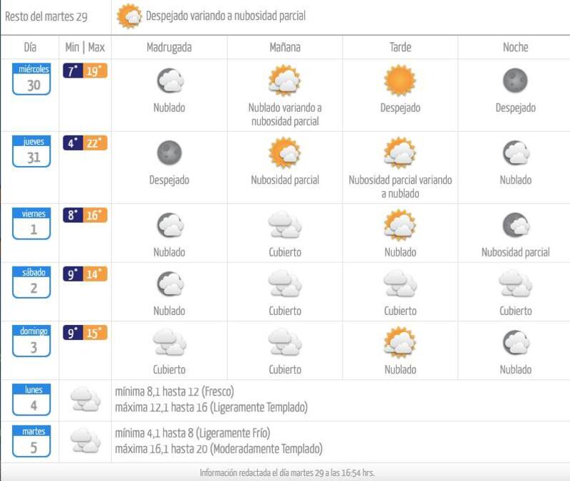570x481 pixels.
Task: Click Friday morning overcast cloud icon
Action: point(284,225)
